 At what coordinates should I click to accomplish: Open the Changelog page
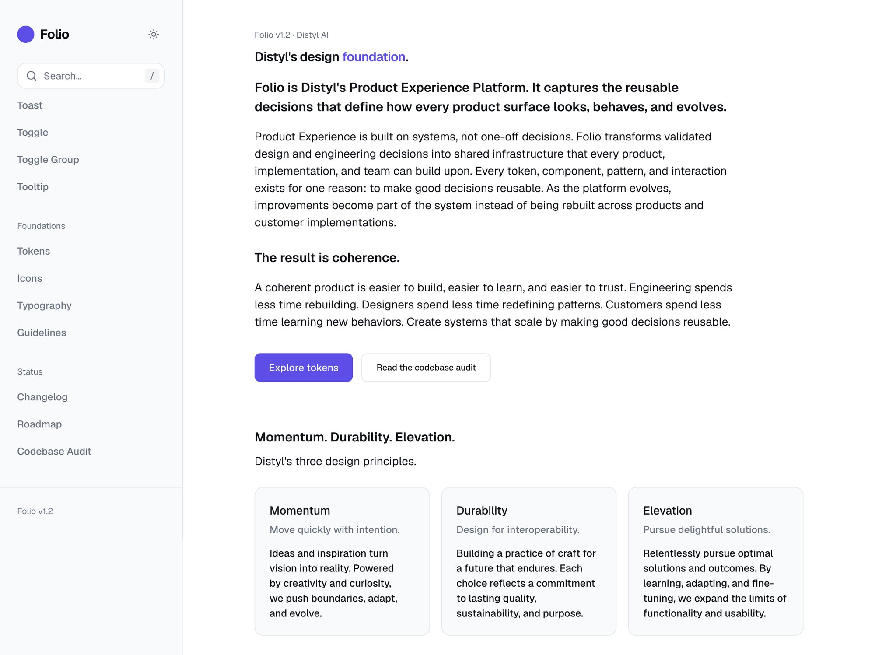(42, 397)
